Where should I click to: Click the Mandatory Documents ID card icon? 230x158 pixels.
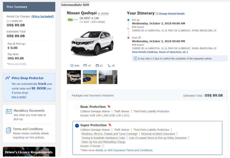(x=9, y=111)
